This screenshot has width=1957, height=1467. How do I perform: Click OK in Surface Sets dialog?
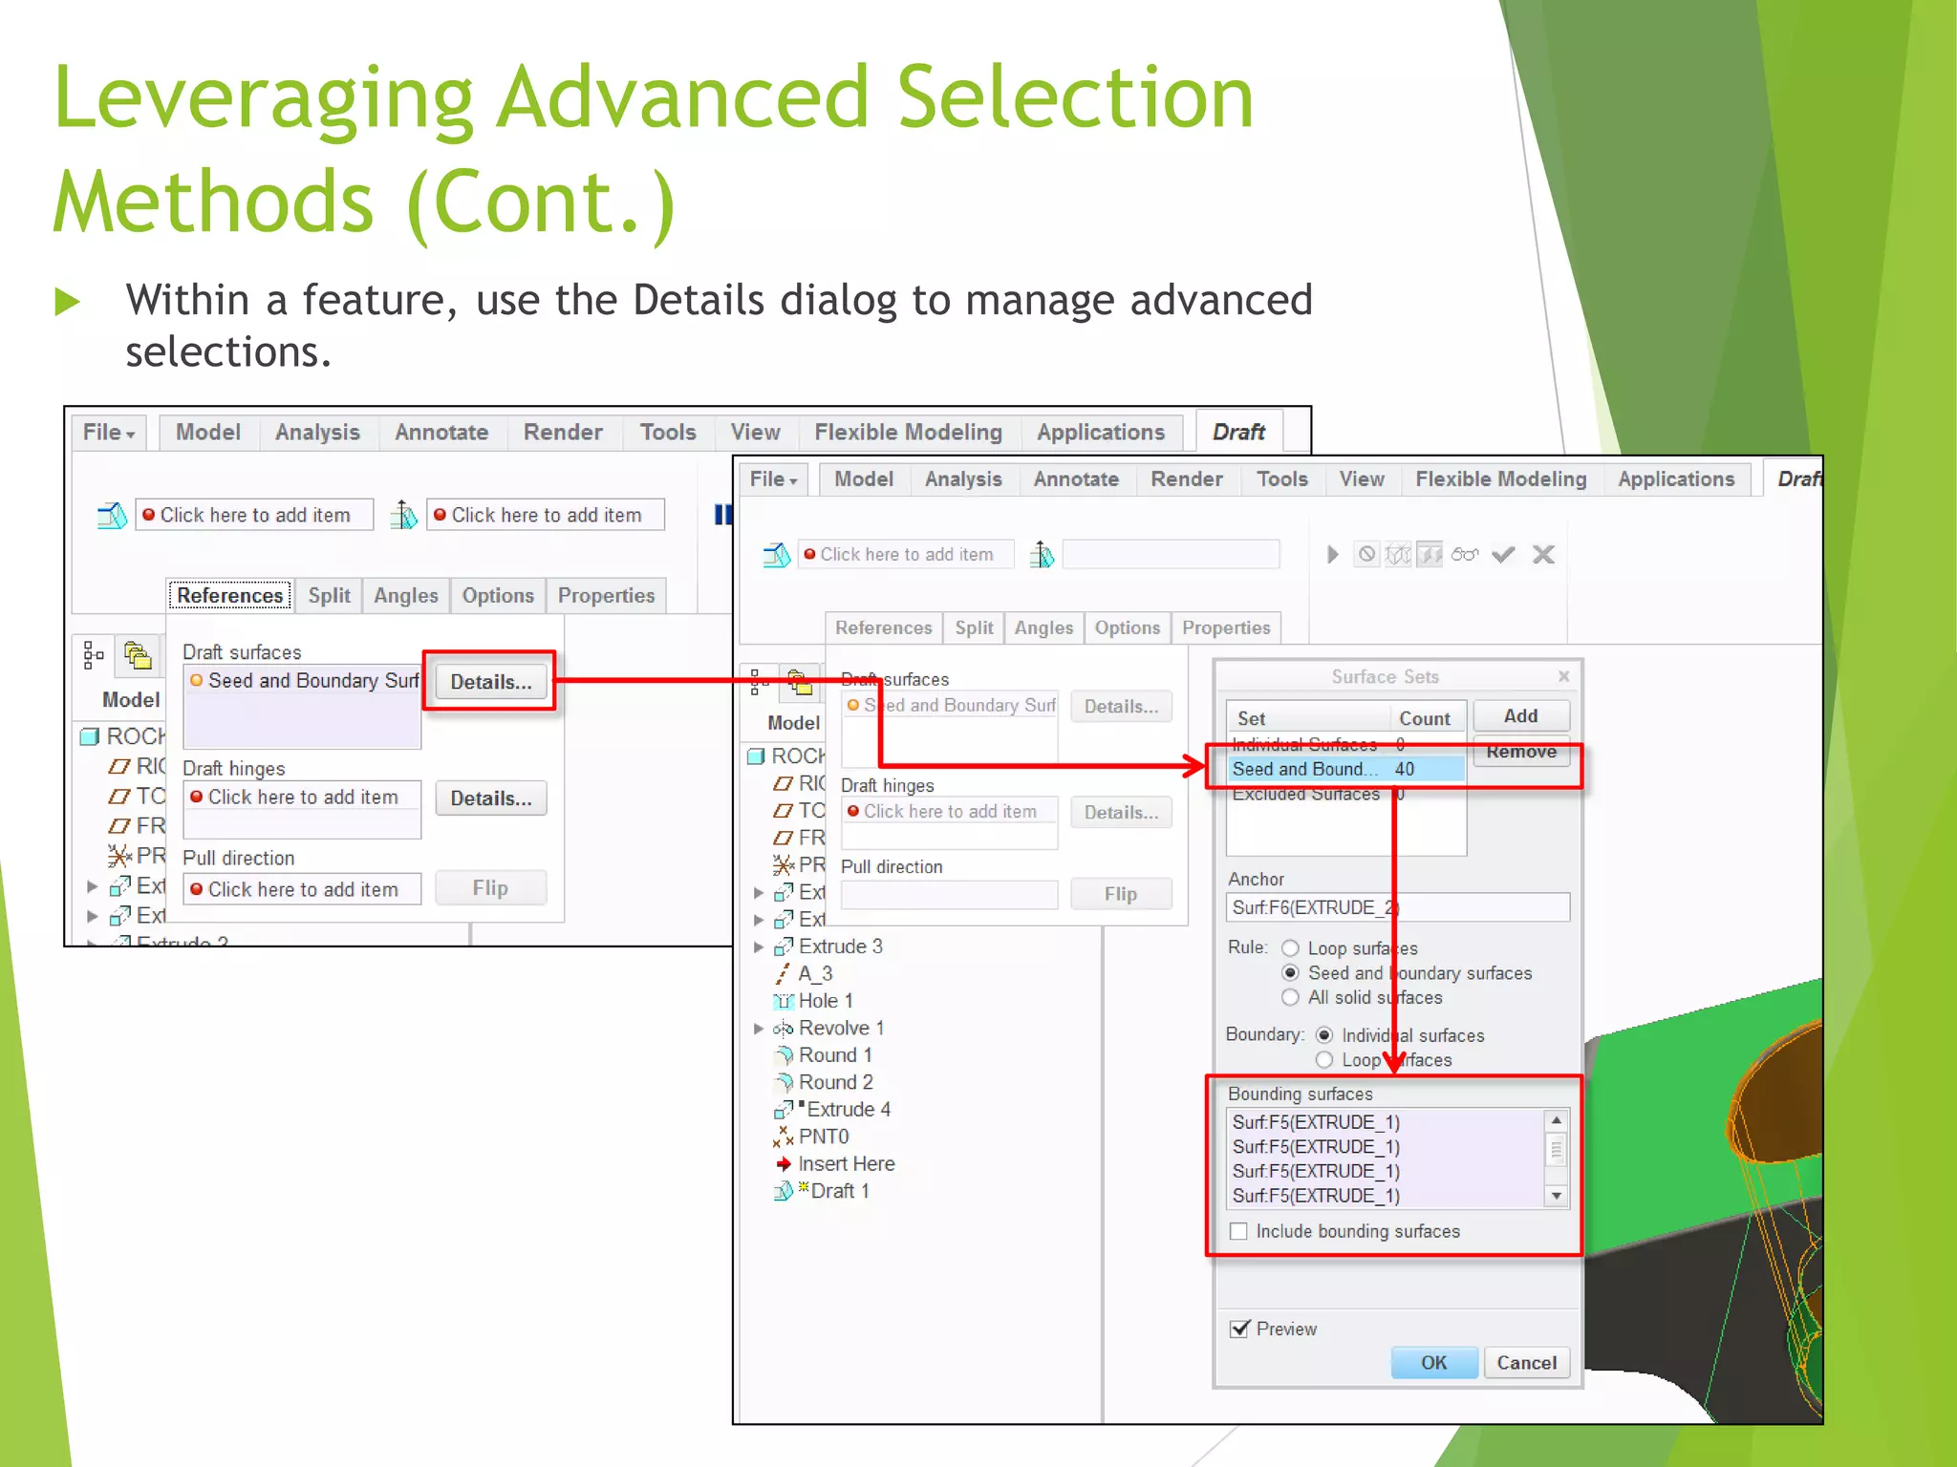[x=1433, y=1363]
